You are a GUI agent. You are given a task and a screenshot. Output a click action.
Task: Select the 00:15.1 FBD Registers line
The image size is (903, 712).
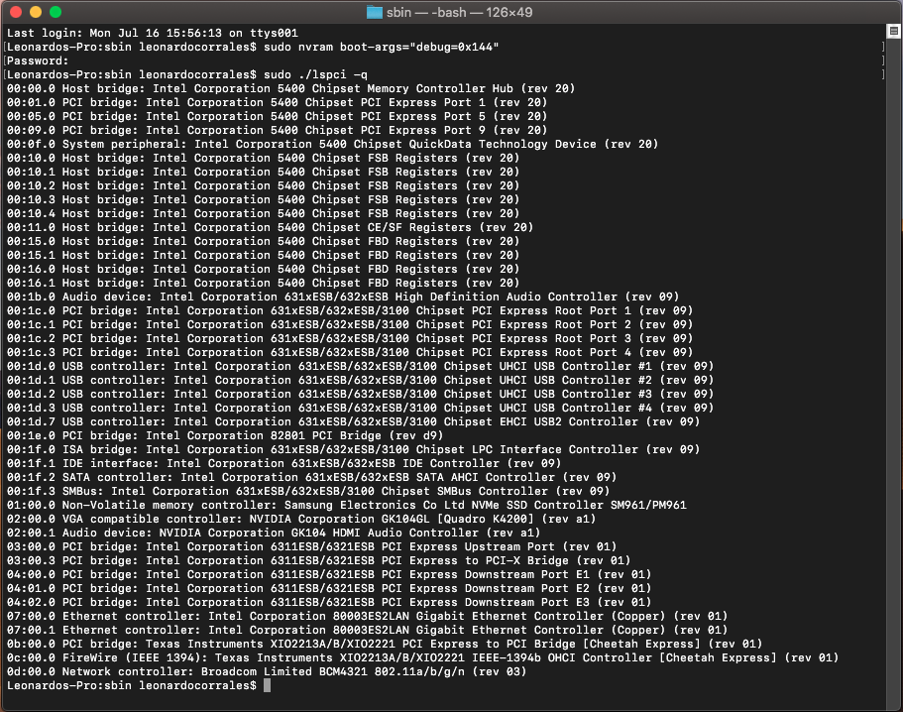[264, 255]
